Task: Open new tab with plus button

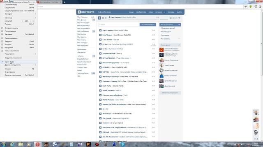Action: (65, 2)
